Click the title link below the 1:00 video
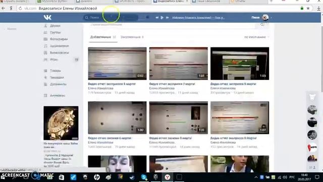323x182 pixels. (x=110, y=138)
